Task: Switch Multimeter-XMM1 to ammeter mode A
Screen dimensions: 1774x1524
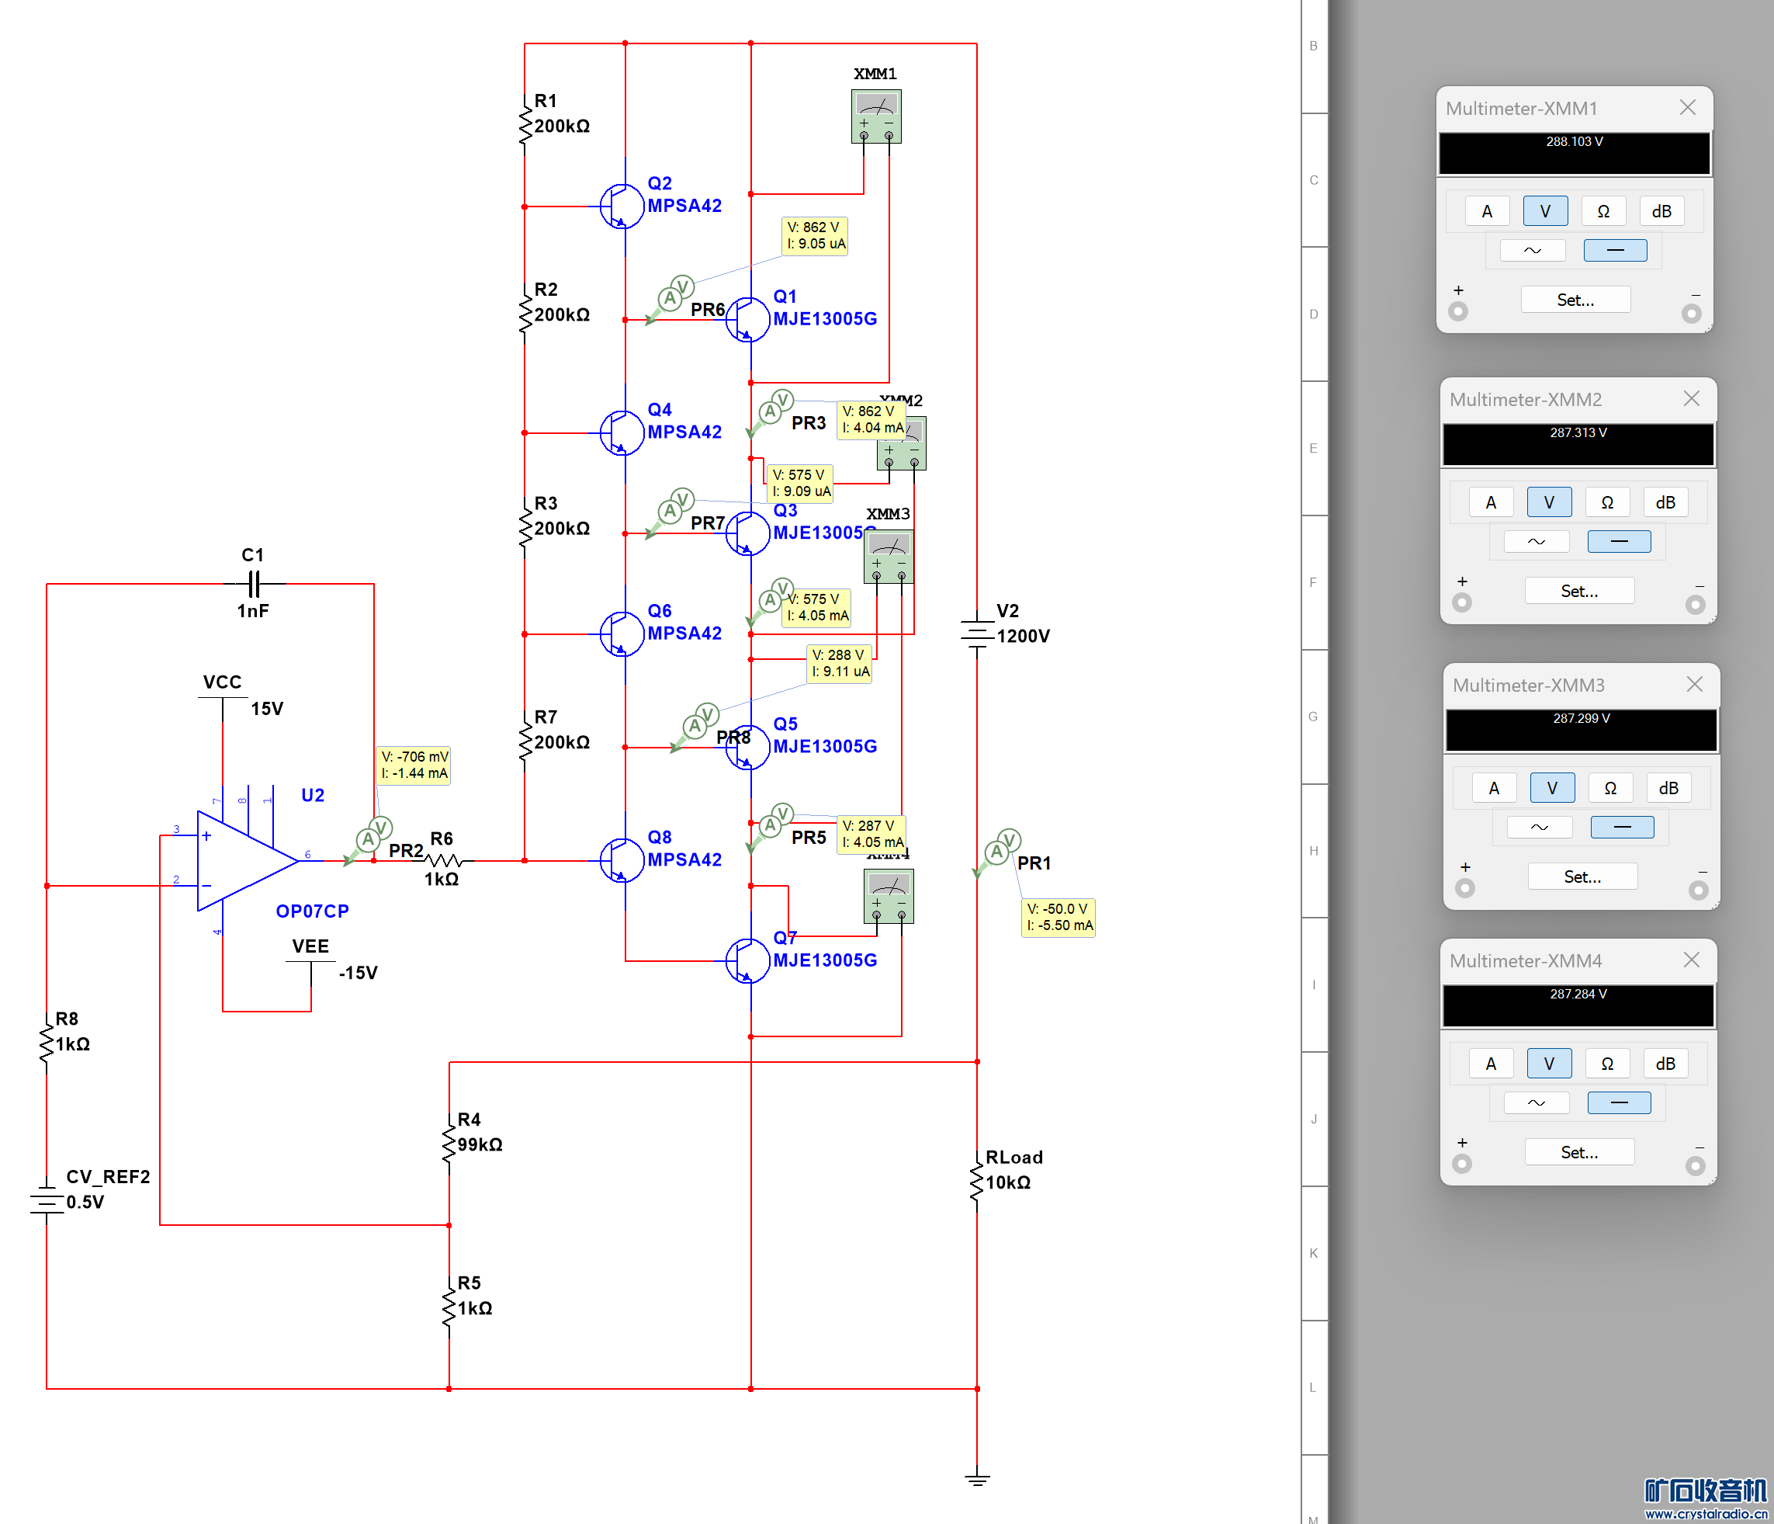Action: click(1486, 212)
